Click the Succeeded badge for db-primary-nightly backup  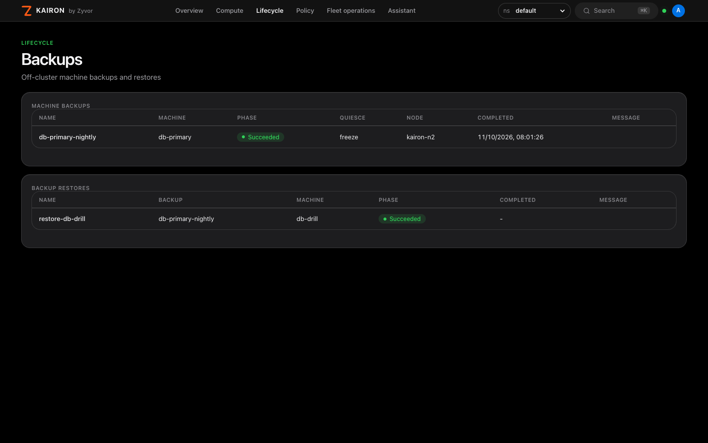[261, 137]
